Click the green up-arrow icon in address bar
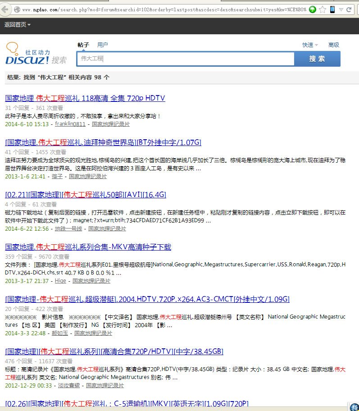This screenshot has height=411, width=359. 312,9
